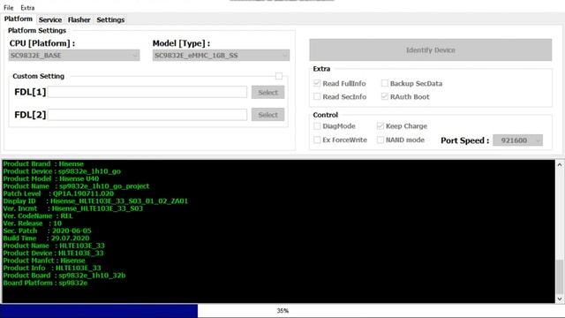Open the File menu
The height and width of the screenshot is (318, 565).
[9, 8]
